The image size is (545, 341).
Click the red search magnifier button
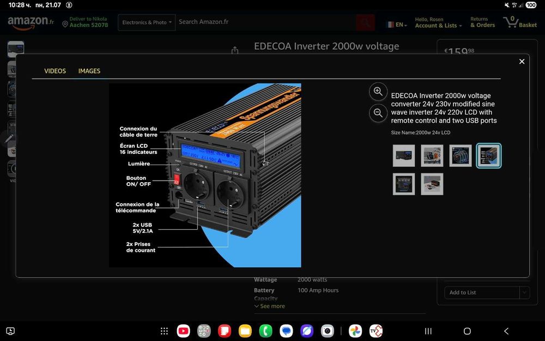365,22
